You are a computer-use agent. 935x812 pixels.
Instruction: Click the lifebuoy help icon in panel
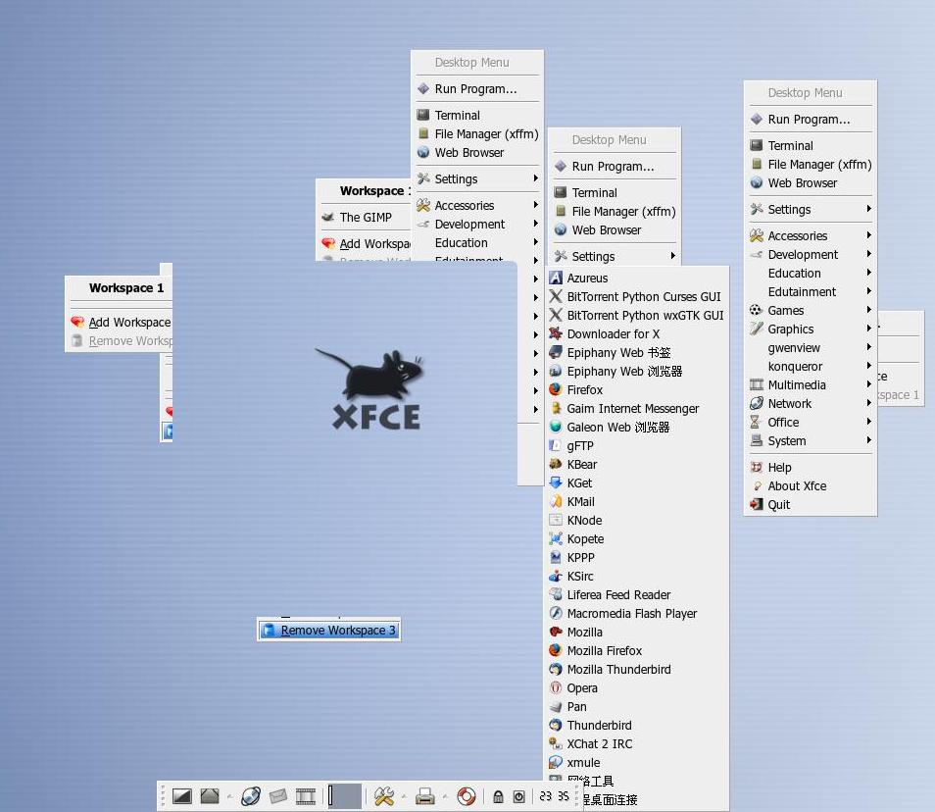pyautogui.click(x=467, y=796)
